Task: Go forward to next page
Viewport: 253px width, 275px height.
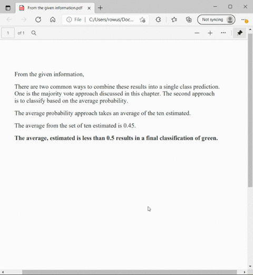Action: point(24,20)
